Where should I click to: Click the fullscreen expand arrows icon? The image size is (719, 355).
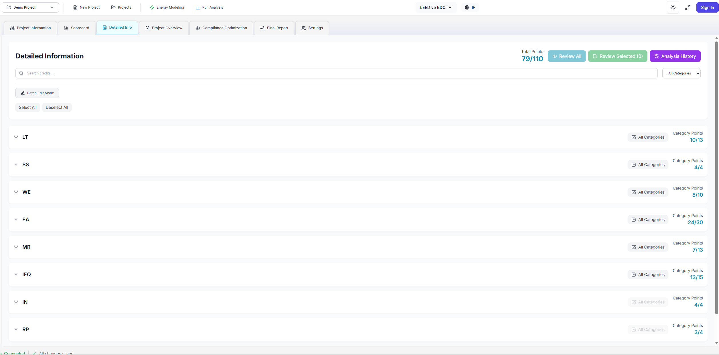[x=688, y=7]
